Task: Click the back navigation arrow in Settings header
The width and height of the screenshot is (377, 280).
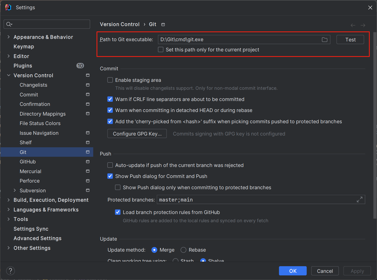Action: click(353, 25)
